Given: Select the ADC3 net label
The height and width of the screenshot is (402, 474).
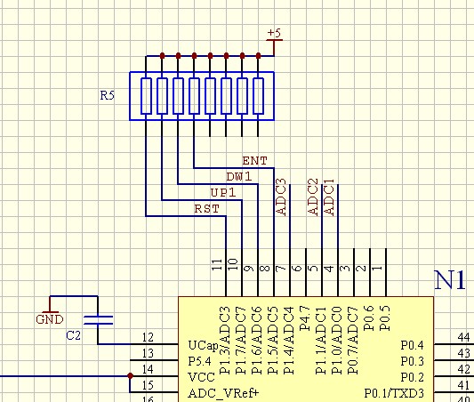Looking at the screenshot, I should 281,197.
